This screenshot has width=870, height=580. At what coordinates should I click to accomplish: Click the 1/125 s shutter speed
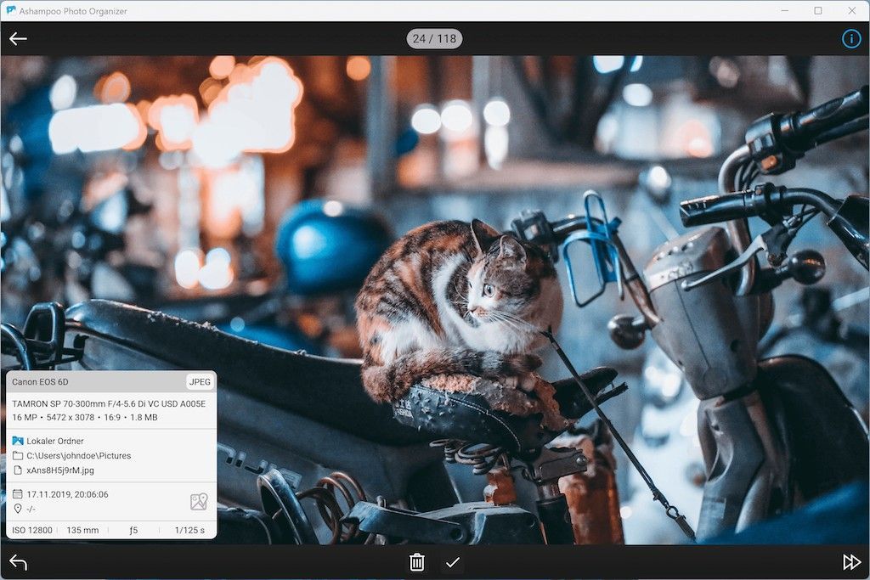(189, 531)
